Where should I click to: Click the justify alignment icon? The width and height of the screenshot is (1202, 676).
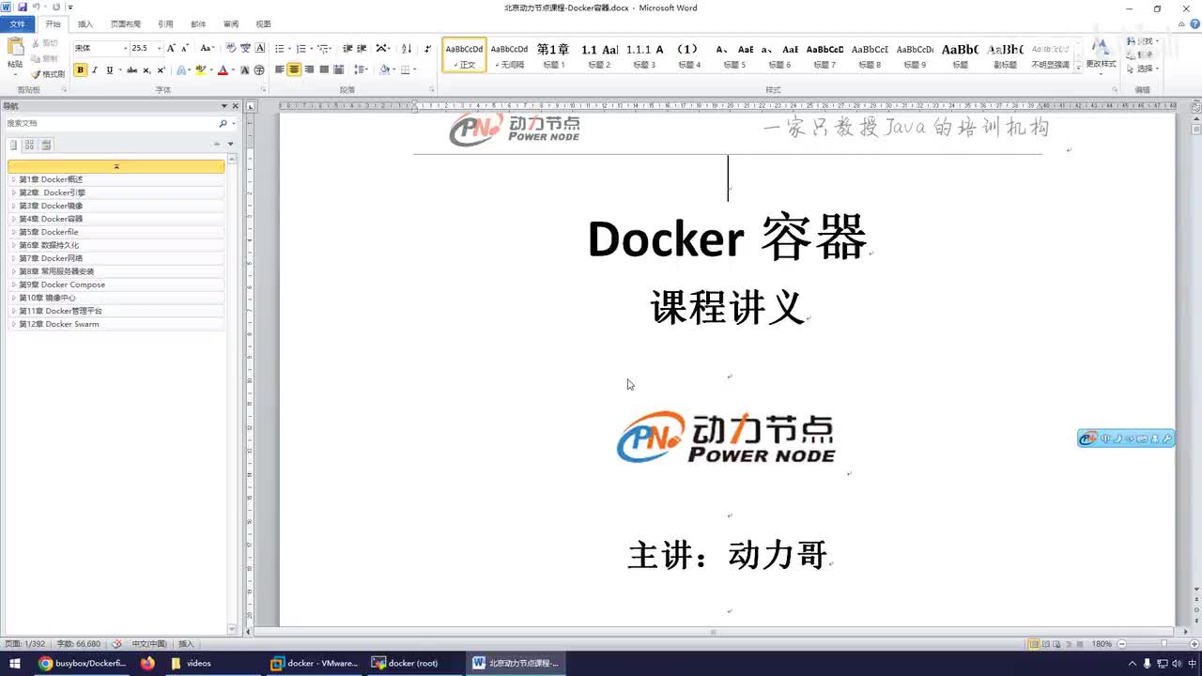pyautogui.click(x=324, y=69)
